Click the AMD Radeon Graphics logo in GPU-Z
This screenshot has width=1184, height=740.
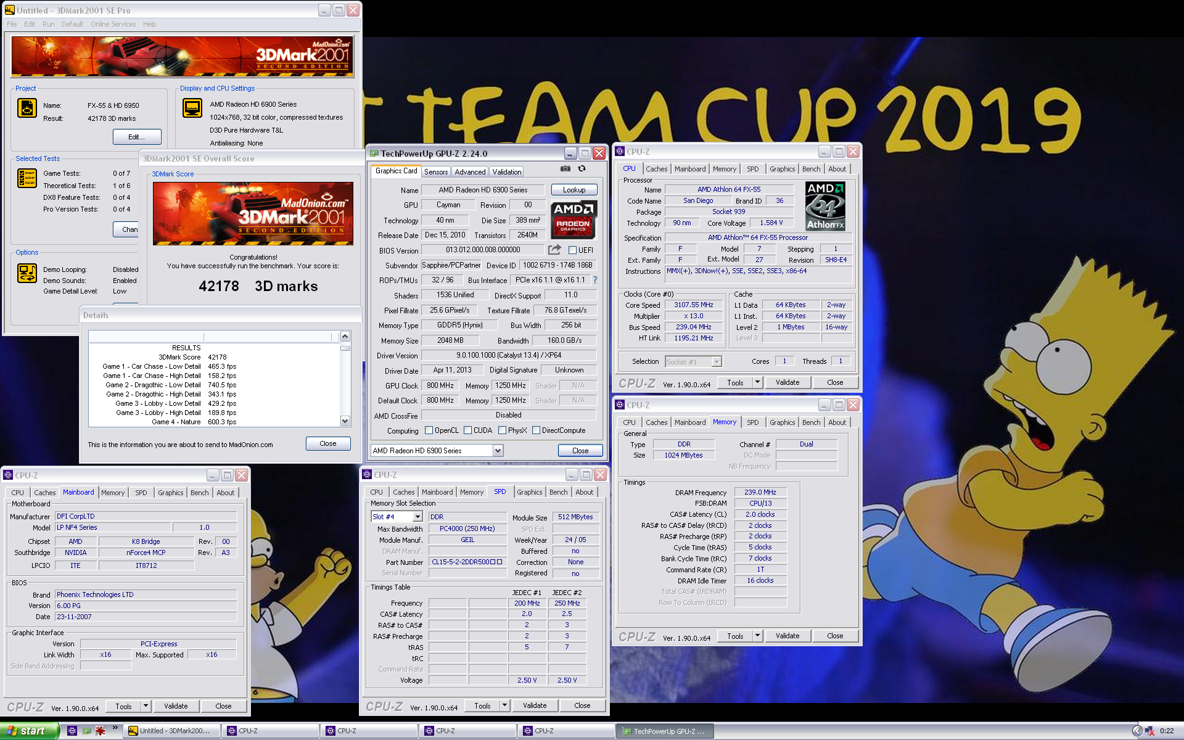(573, 220)
